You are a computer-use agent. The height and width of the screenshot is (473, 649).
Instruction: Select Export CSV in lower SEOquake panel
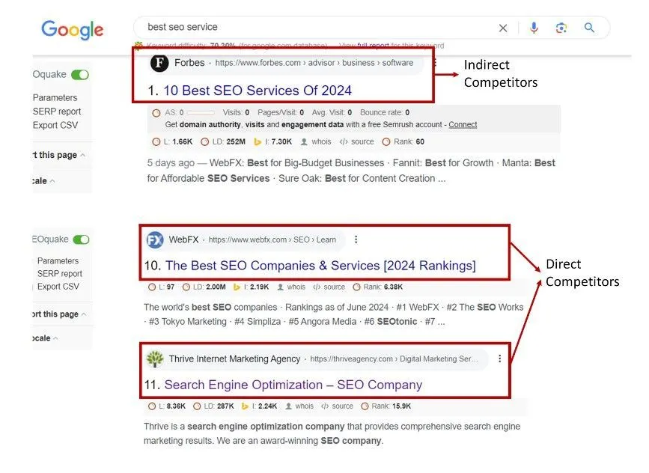(59, 287)
